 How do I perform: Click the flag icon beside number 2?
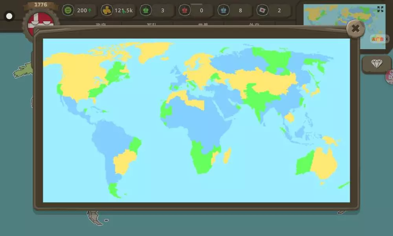click(x=263, y=10)
